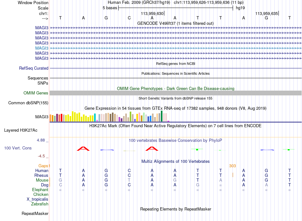The image size is (302, 221).
Task: Click the orange insertion tick in the Rhesus row
Action: (x=233, y=175)
